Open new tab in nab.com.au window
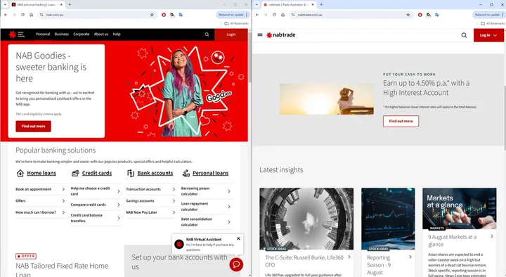506x277 pixels. 70,4
